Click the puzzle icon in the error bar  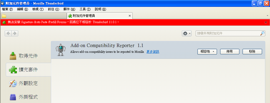tap(4, 22)
